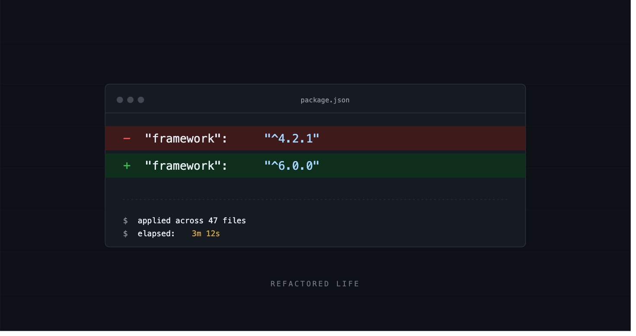Click the package.json window title

[x=325, y=100]
